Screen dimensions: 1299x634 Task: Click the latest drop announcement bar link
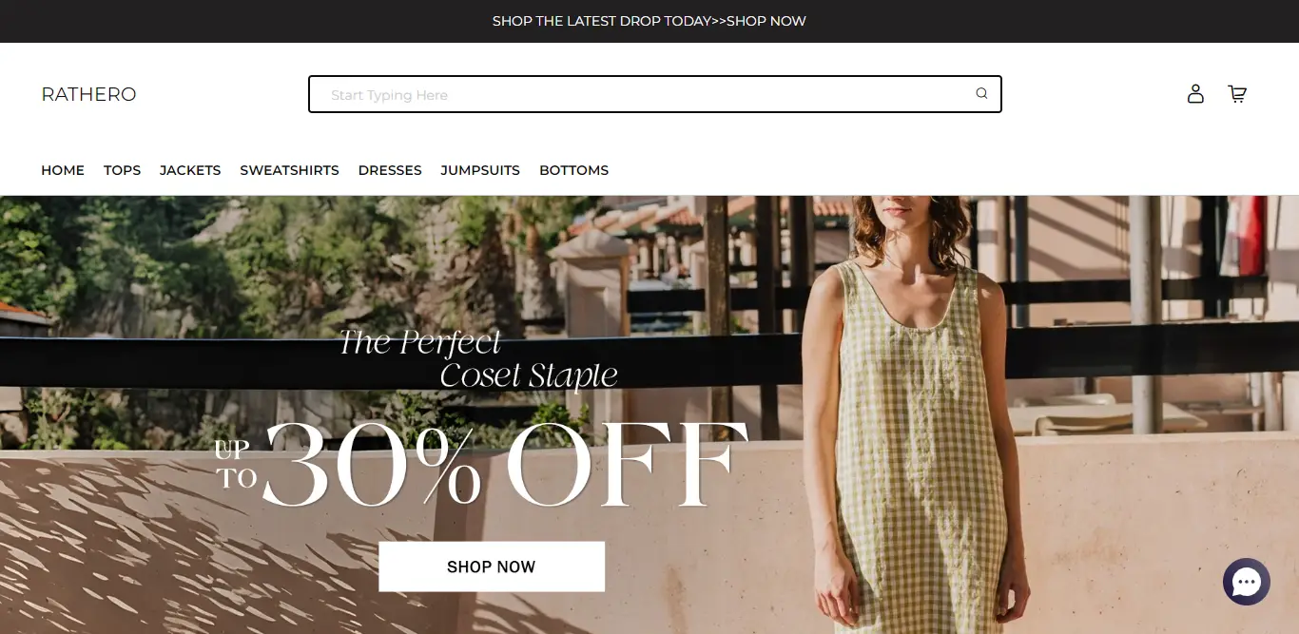pos(649,21)
